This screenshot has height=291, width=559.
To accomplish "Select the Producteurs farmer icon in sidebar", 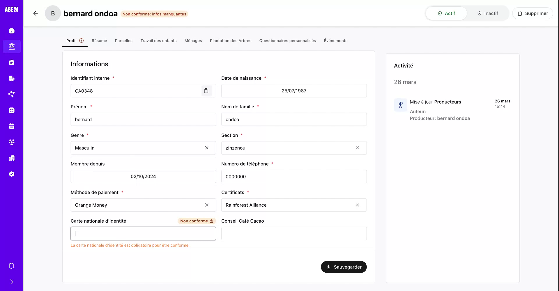I will (x=12, y=47).
